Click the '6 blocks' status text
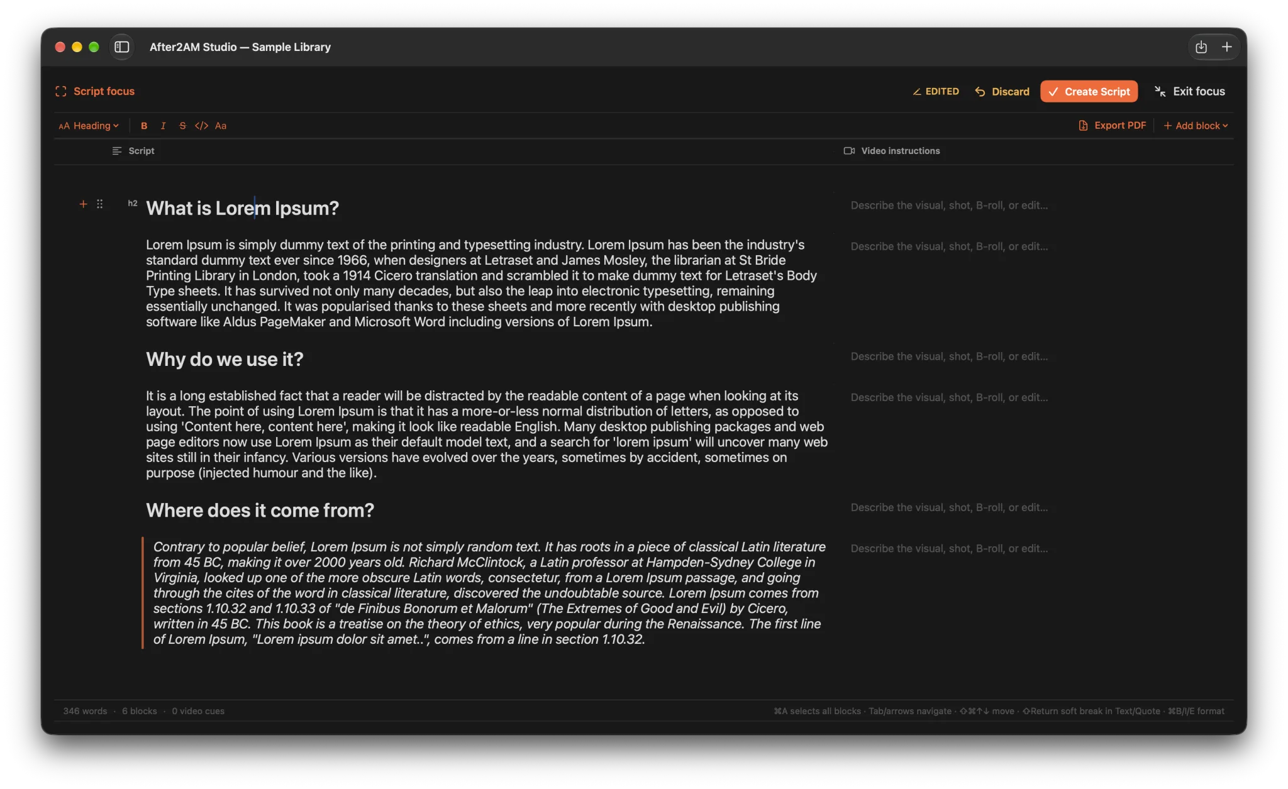Viewport: 1288px width, 789px height. point(140,711)
